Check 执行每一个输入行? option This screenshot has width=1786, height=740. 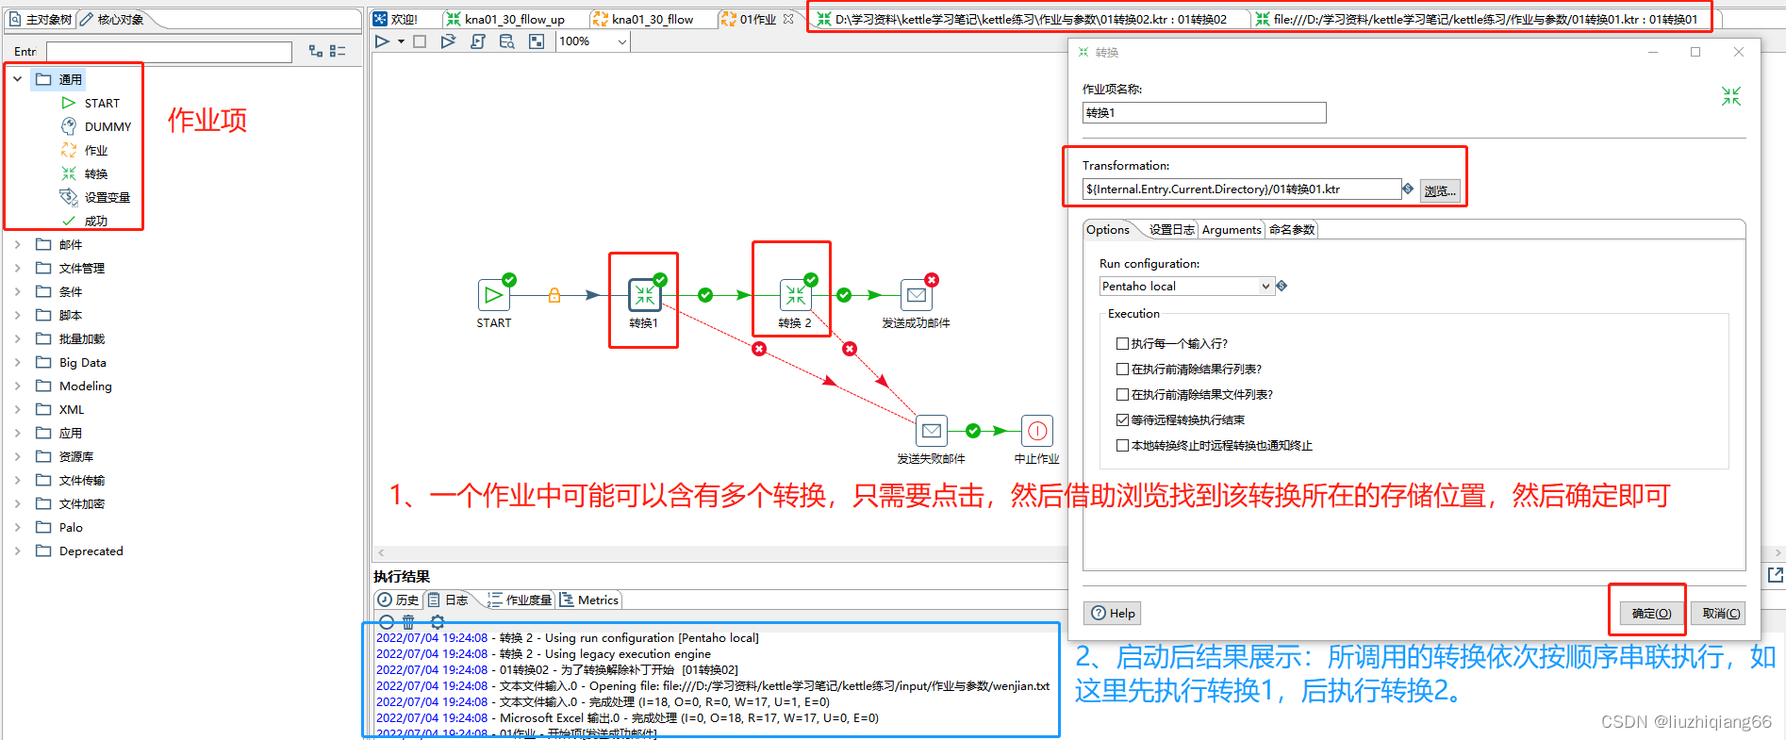(1122, 344)
